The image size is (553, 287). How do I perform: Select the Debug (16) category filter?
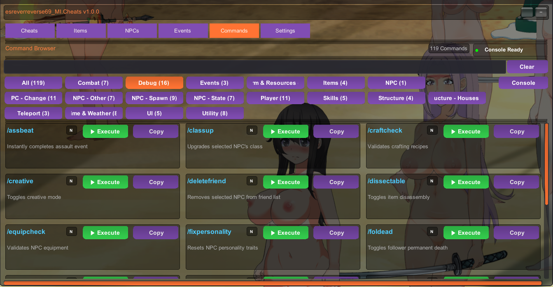point(154,83)
